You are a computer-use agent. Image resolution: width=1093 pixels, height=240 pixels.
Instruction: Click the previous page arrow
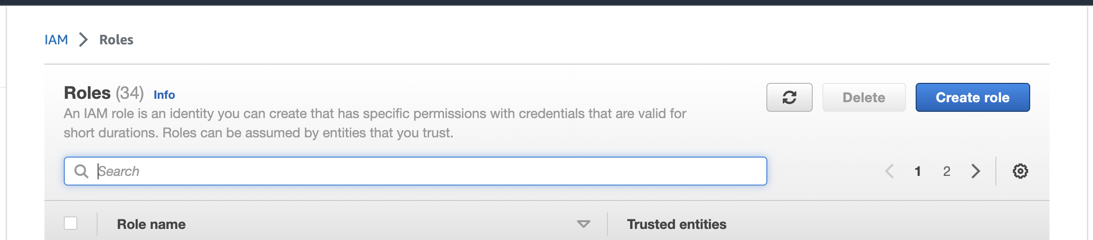[x=889, y=171]
